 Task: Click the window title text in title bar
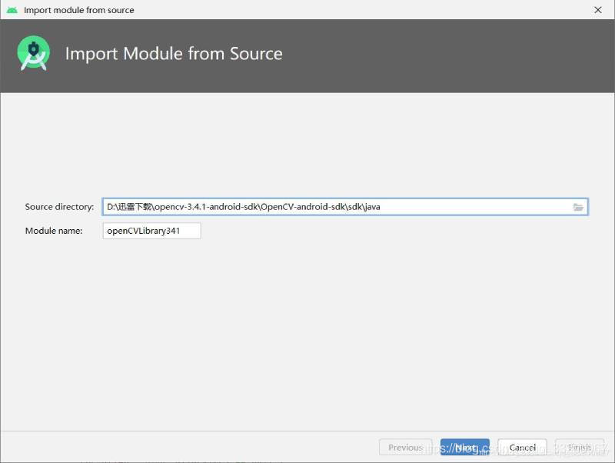[x=78, y=10]
